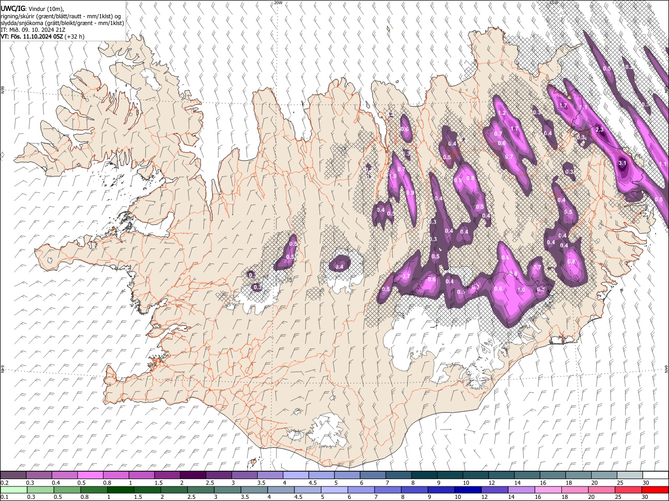Click the '2.3' precipitation value on the map
Screen dimensions: 669x501
pos(599,129)
